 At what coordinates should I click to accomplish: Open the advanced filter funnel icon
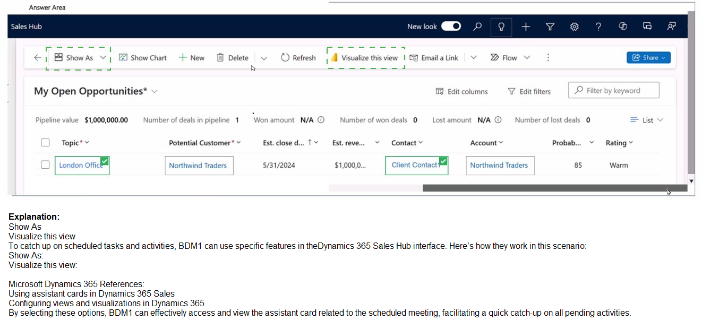click(550, 27)
